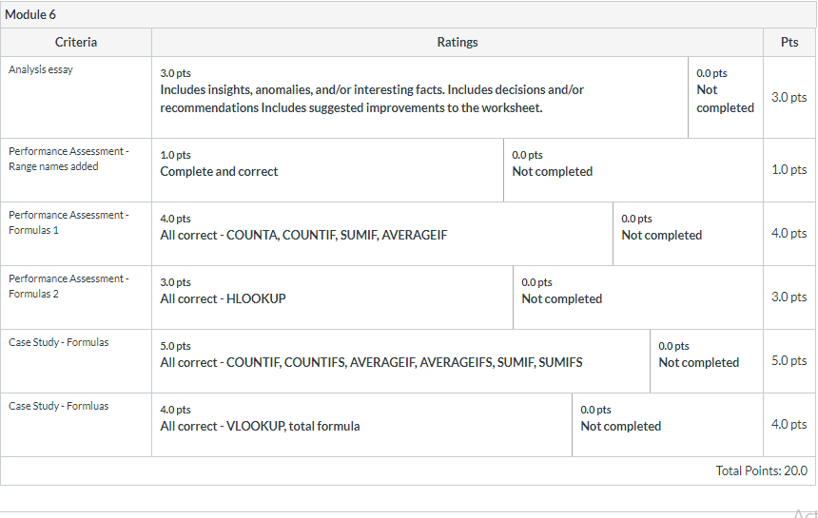The height and width of the screenshot is (518, 818).
Task: Select Not completed for Case Study - Formluas
Action: [668, 424]
